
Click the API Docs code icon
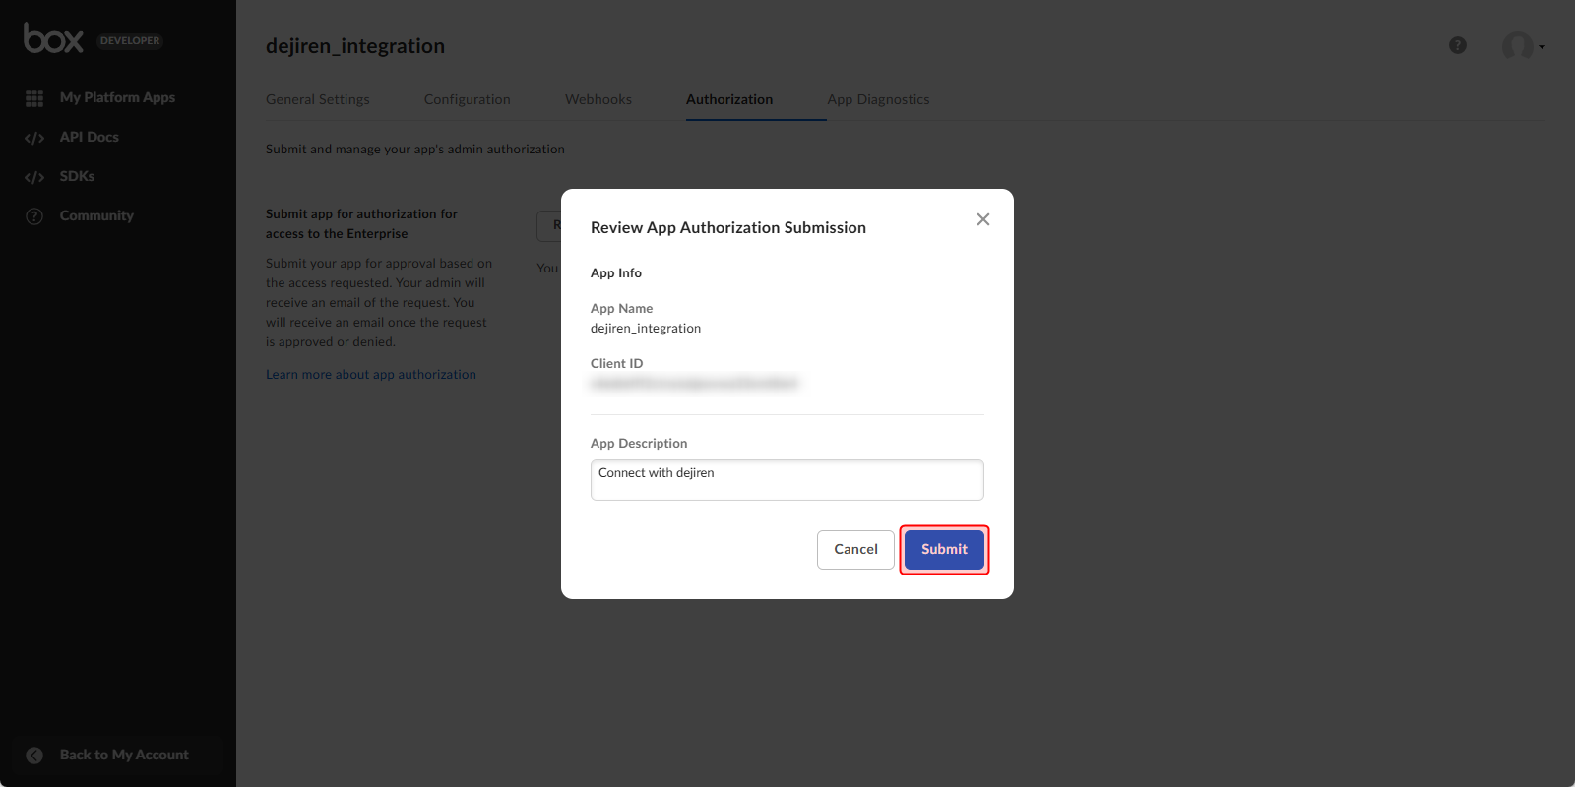34,138
